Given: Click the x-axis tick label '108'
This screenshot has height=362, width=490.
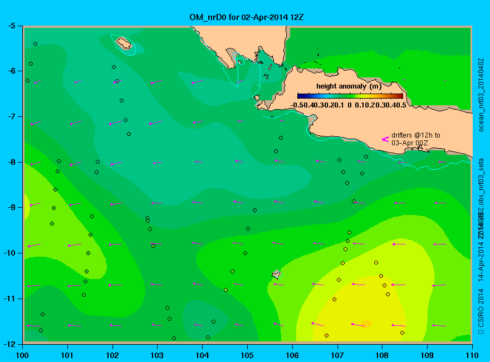Looking at the screenshot, I should click(x=382, y=355).
